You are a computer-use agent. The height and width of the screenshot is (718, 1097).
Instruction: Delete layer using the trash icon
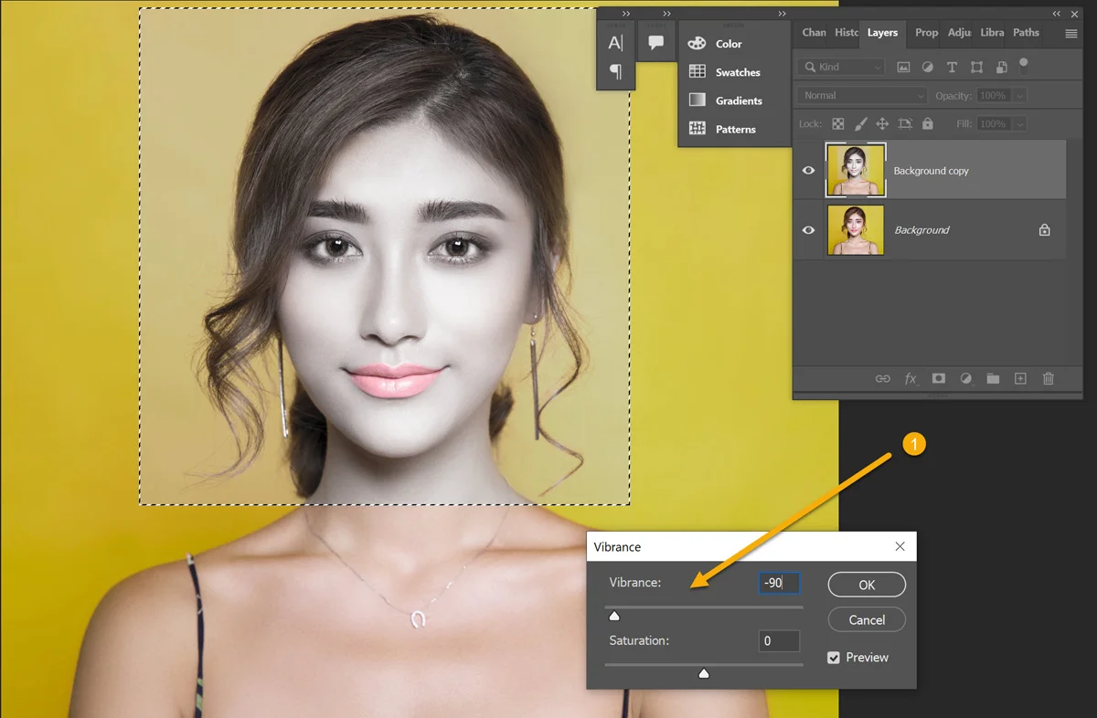click(1049, 378)
